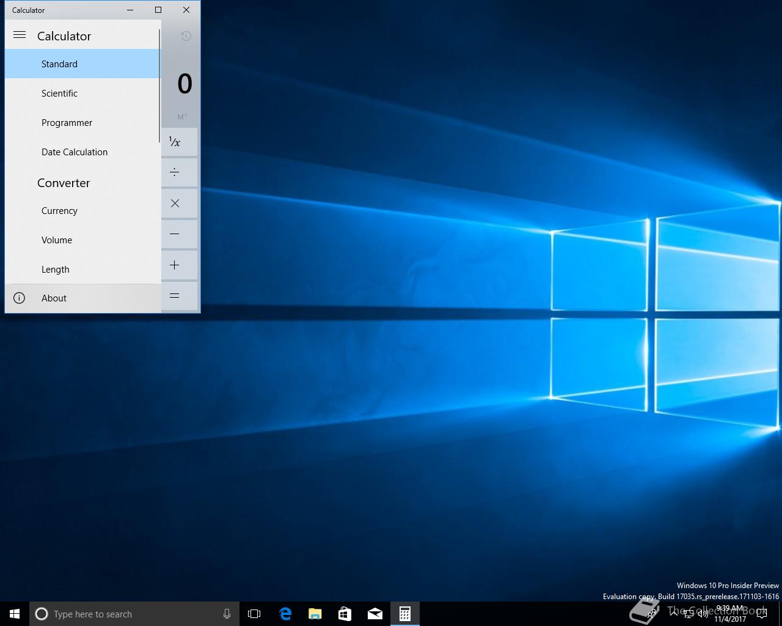Collapse the hamburger navigation menu

click(20, 35)
